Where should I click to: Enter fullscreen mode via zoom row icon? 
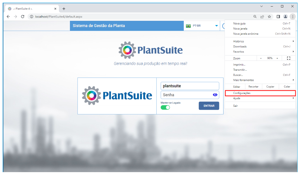289,58
